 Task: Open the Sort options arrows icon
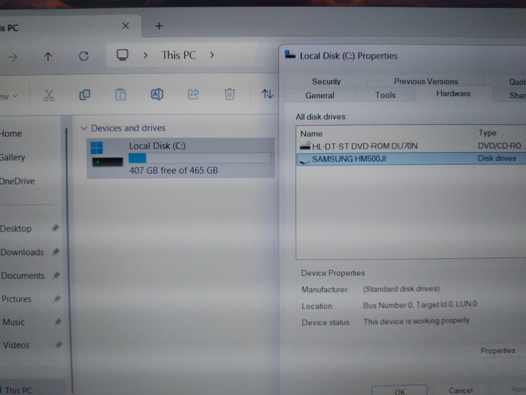[267, 94]
